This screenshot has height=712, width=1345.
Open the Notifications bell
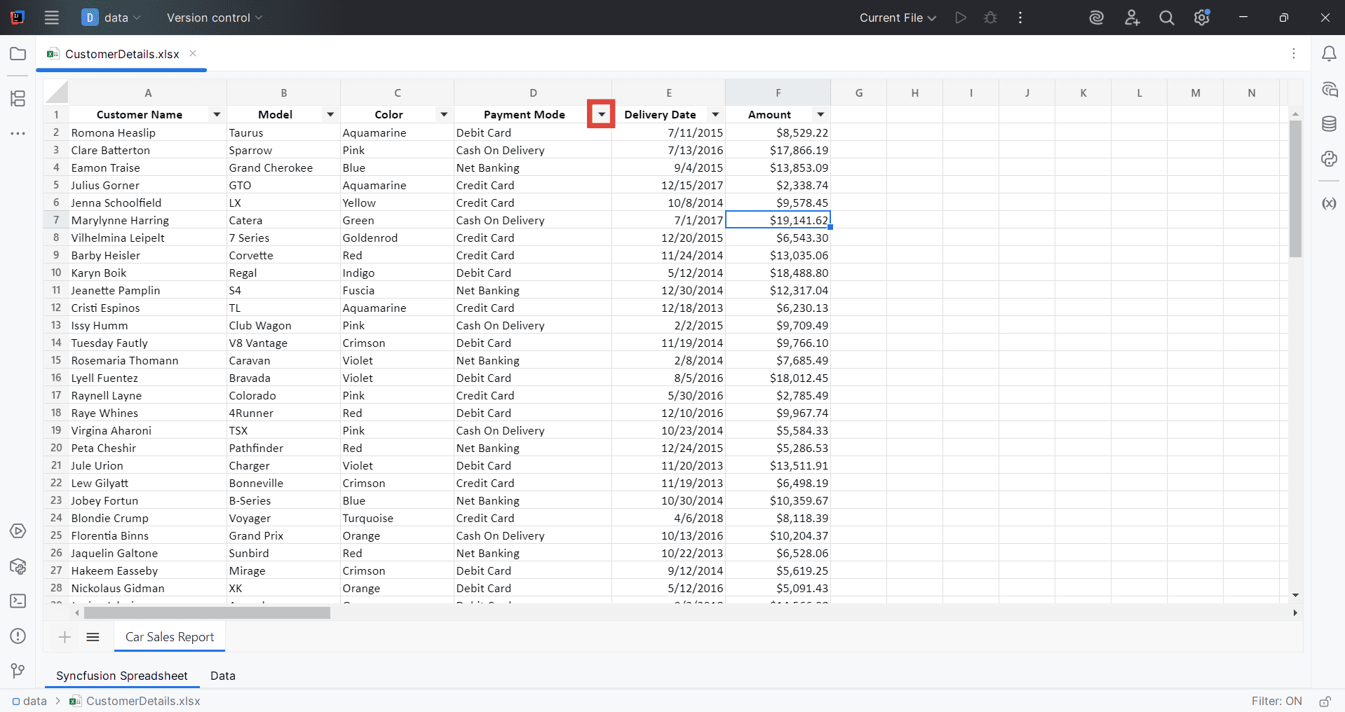(1330, 53)
